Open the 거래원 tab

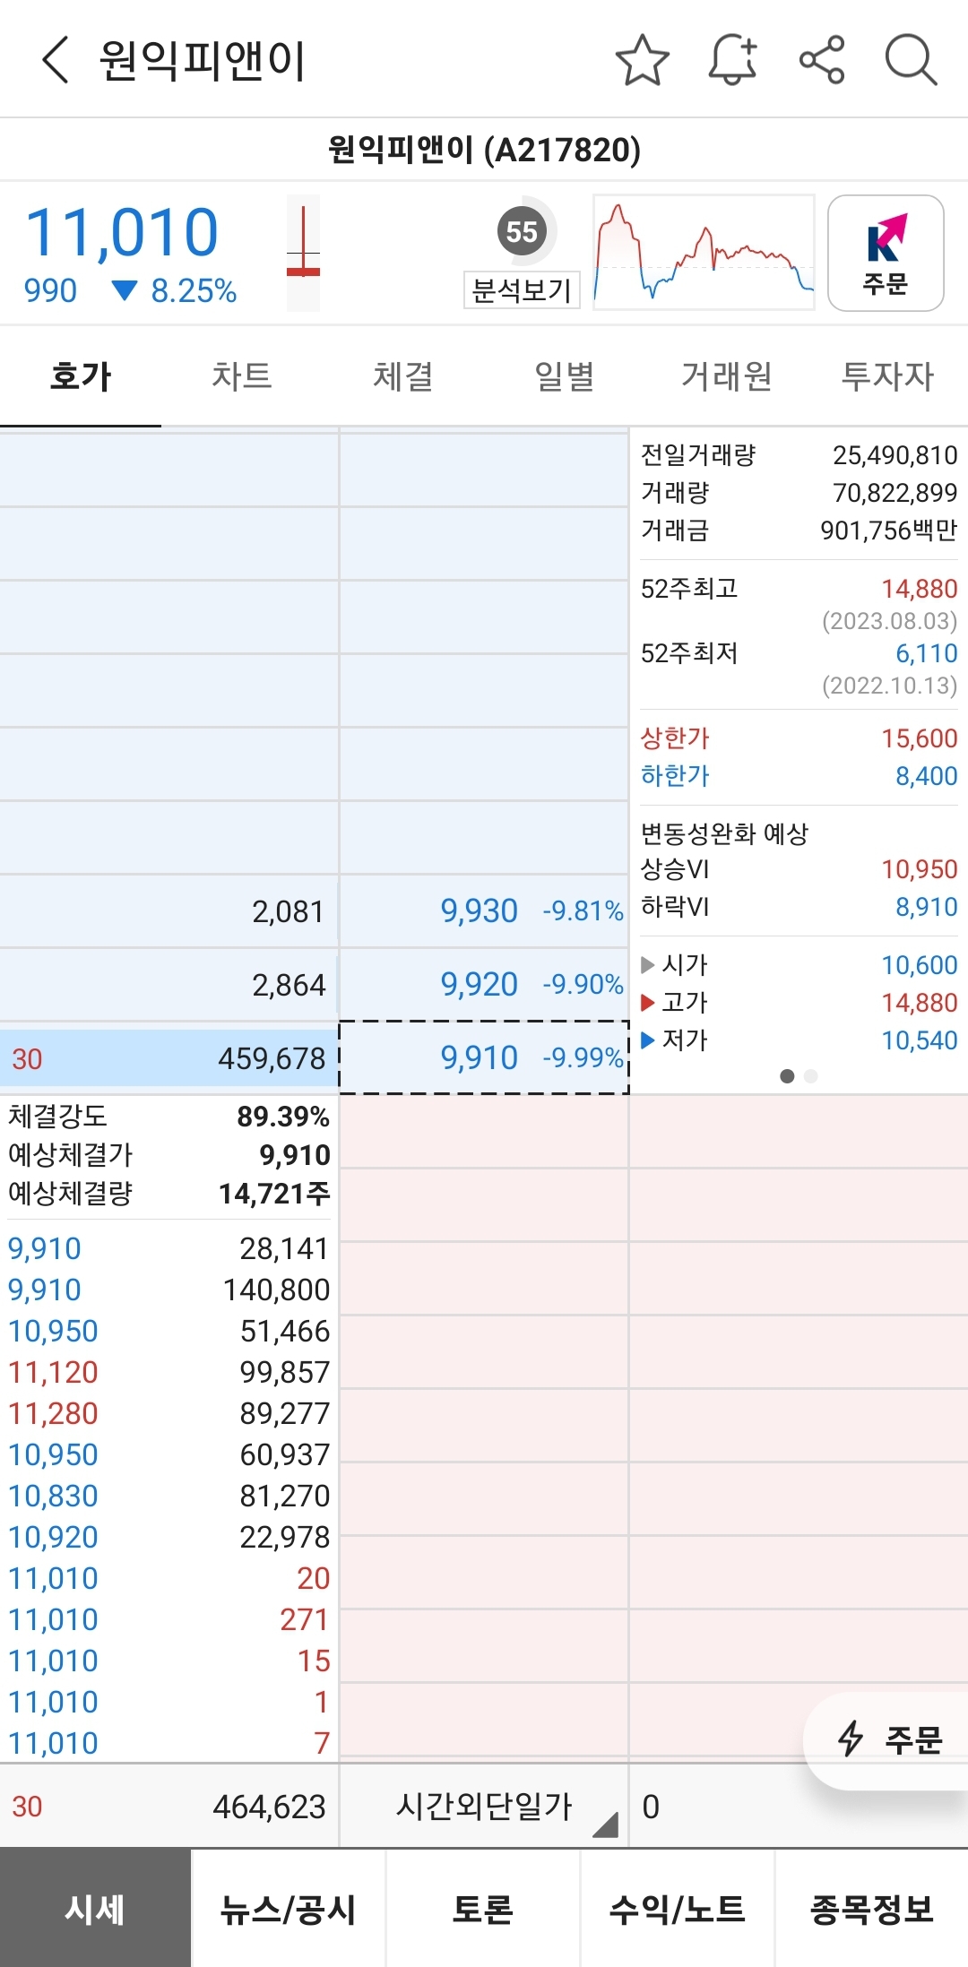(x=726, y=376)
